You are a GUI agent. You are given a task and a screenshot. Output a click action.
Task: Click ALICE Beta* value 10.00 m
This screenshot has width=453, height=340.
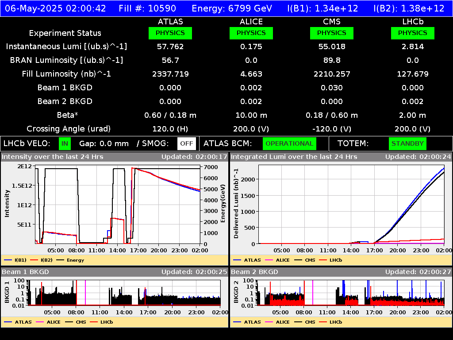click(x=251, y=115)
